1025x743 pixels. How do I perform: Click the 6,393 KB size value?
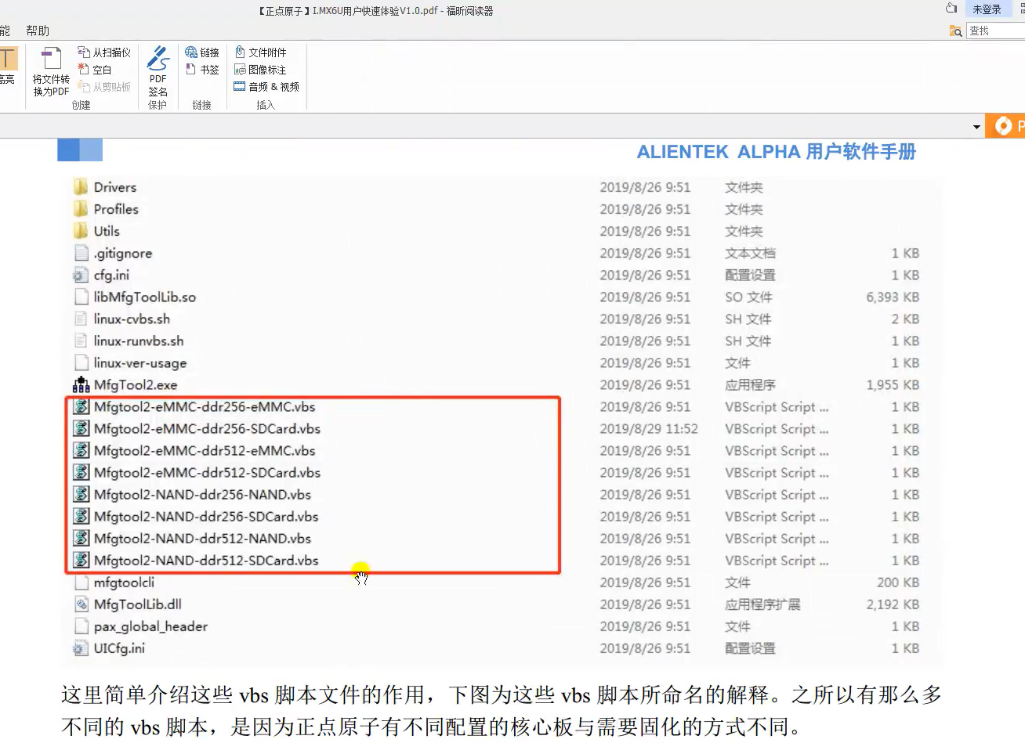(893, 297)
